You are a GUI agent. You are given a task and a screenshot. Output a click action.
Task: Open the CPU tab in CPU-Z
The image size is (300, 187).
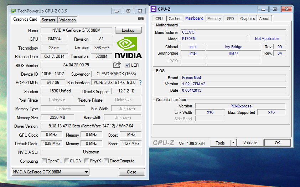click(x=159, y=19)
